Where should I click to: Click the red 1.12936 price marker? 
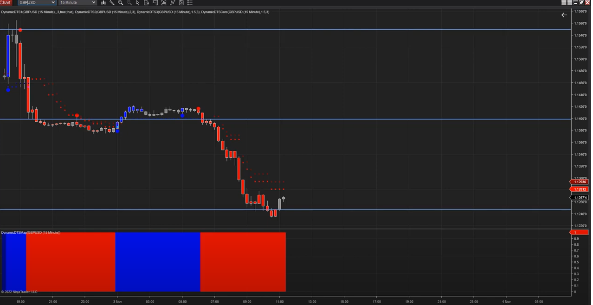(580, 182)
